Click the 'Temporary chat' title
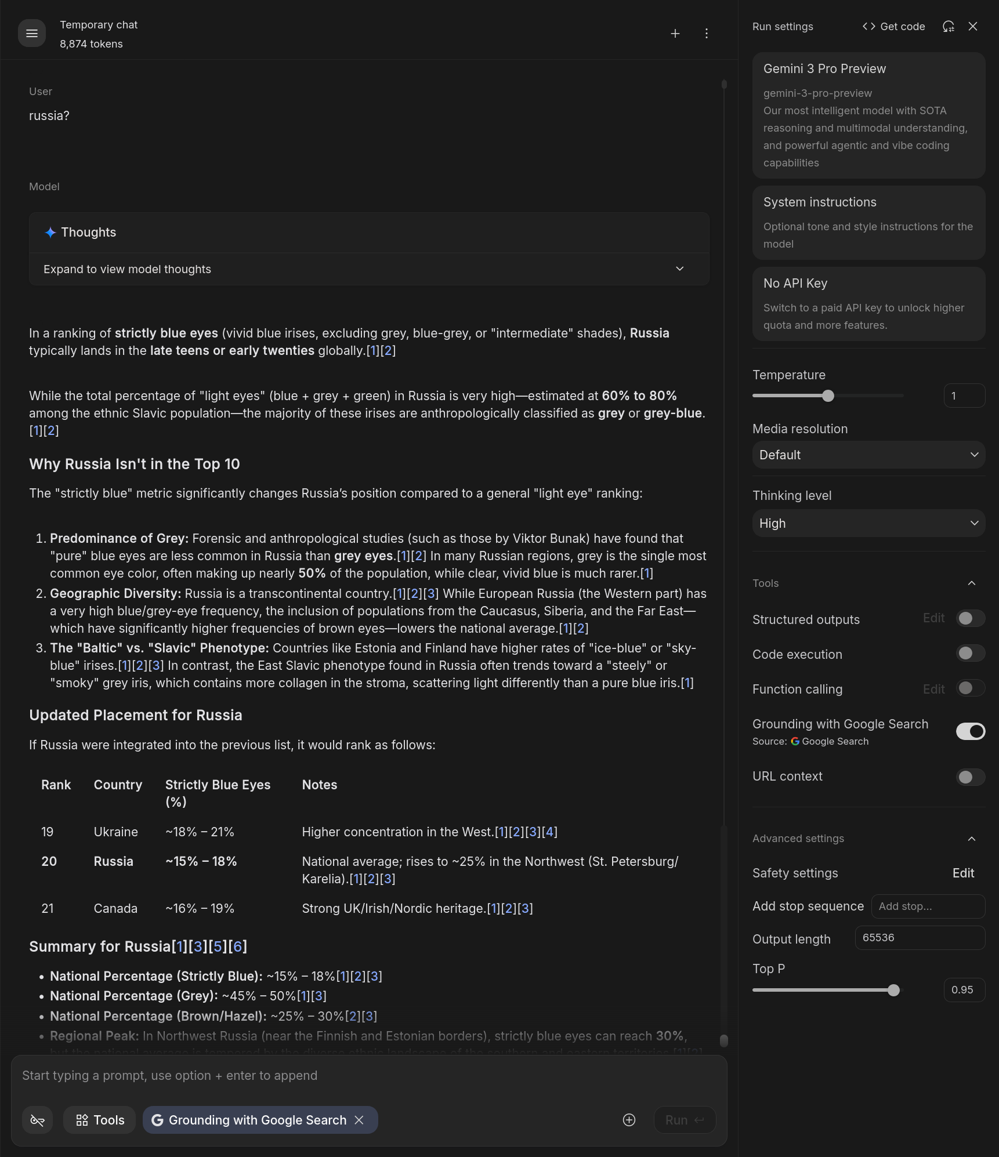 click(99, 25)
